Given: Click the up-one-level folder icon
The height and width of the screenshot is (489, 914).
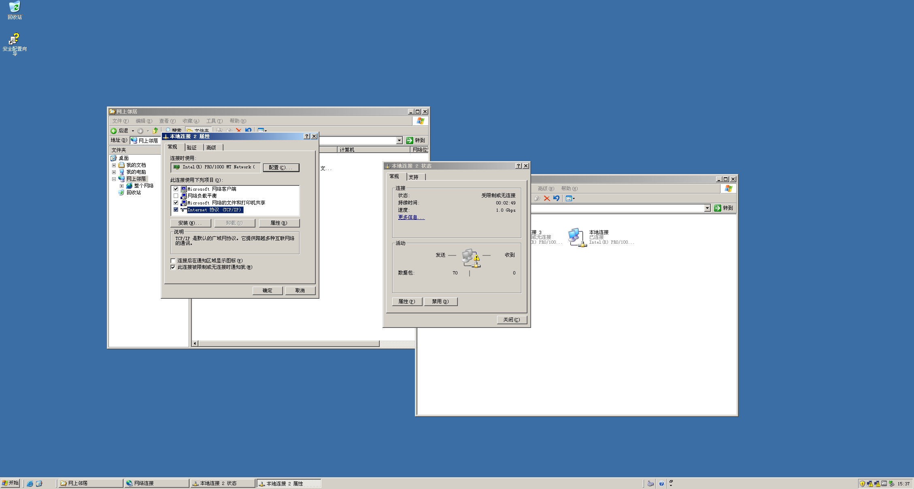Looking at the screenshot, I should (x=155, y=131).
